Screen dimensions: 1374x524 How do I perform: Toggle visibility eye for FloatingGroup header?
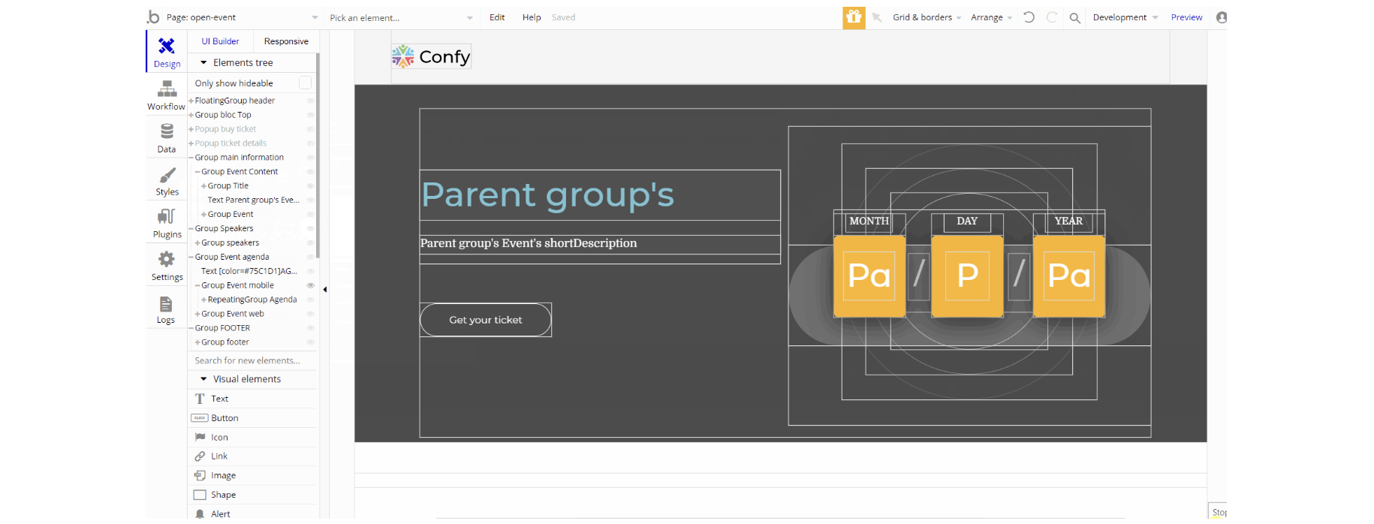coord(310,101)
